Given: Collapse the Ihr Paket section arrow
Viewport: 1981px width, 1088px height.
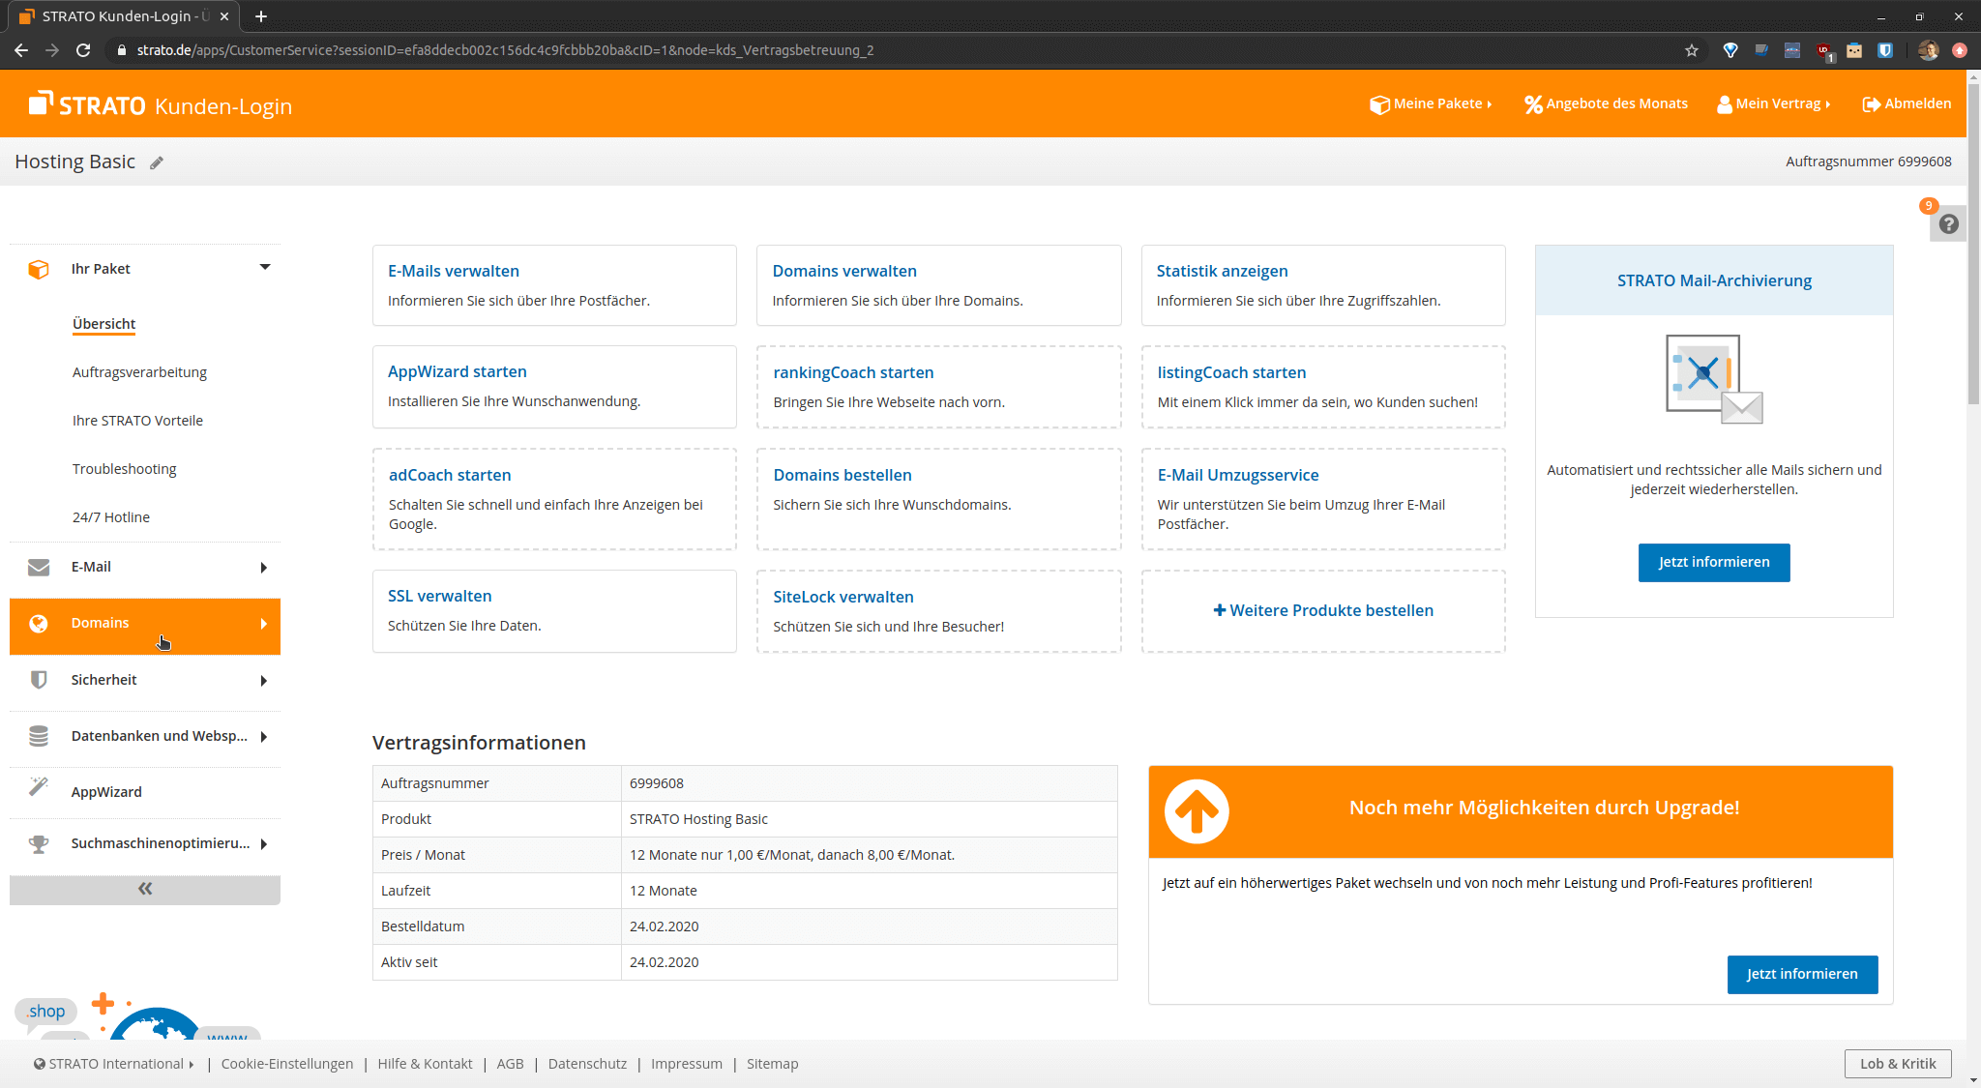Looking at the screenshot, I should click(x=265, y=267).
